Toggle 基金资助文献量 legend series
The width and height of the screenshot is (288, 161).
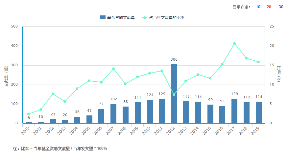click(118, 18)
